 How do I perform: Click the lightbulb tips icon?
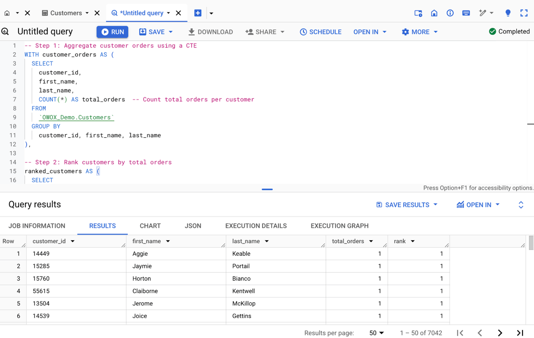pyautogui.click(x=508, y=13)
